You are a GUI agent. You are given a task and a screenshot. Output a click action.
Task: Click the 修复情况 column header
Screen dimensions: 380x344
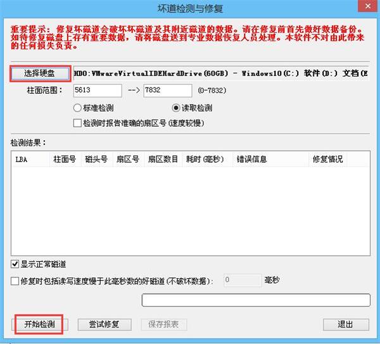[x=328, y=159]
